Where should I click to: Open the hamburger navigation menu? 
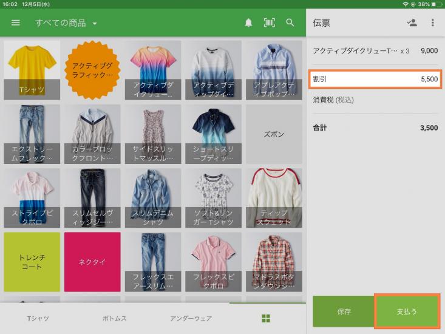pos(16,22)
